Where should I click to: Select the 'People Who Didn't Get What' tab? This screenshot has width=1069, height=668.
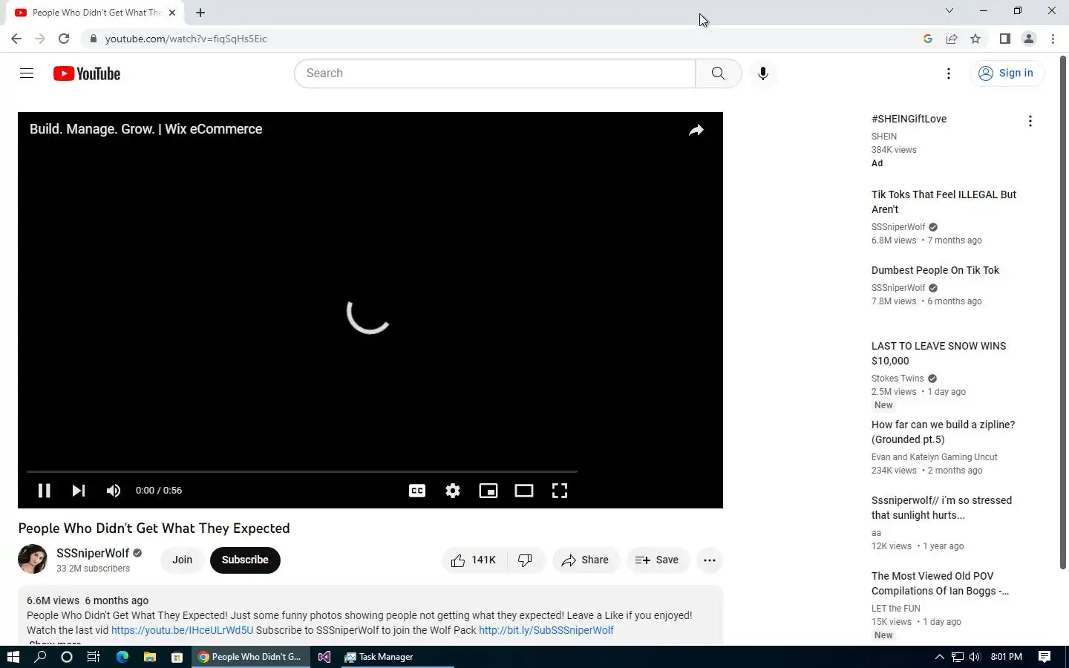pos(96,13)
